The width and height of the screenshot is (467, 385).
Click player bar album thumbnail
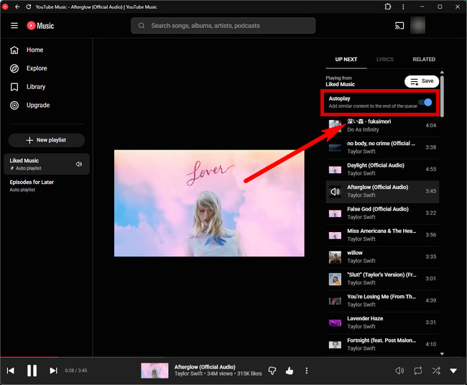154,371
